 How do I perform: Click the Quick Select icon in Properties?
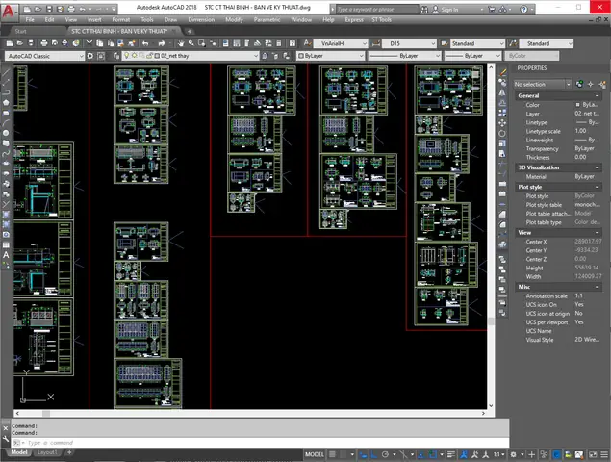pyautogui.click(x=602, y=84)
